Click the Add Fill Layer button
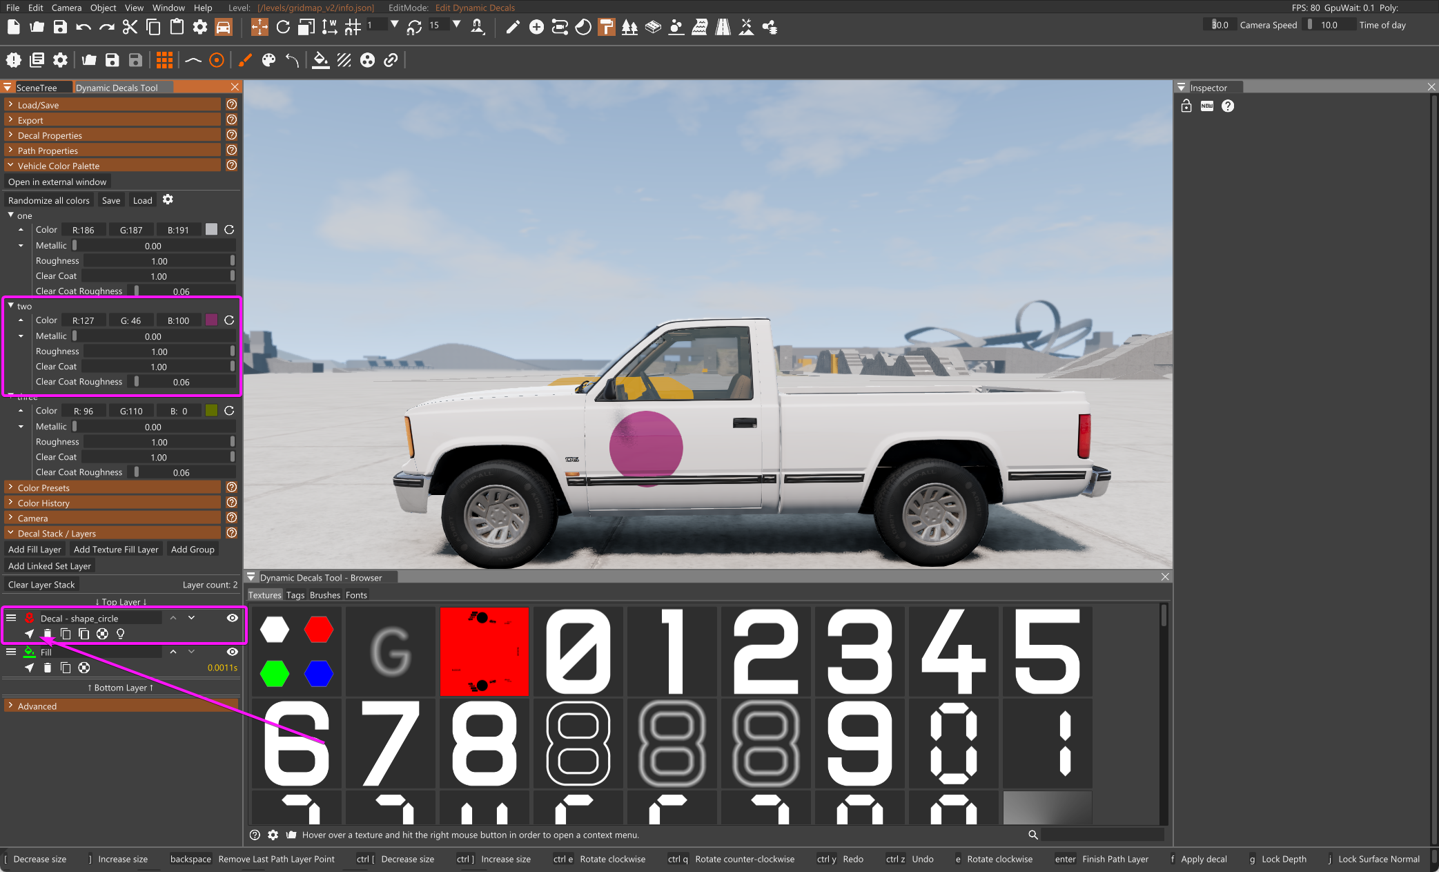 35,550
